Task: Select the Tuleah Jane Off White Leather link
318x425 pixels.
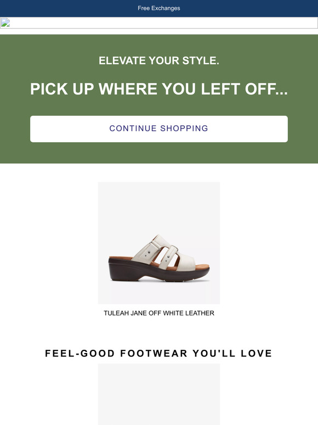Action: [x=159, y=313]
